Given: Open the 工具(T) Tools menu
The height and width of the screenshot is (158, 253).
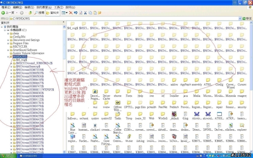Looking at the screenshot, I should pyautogui.click(x=59, y=7).
